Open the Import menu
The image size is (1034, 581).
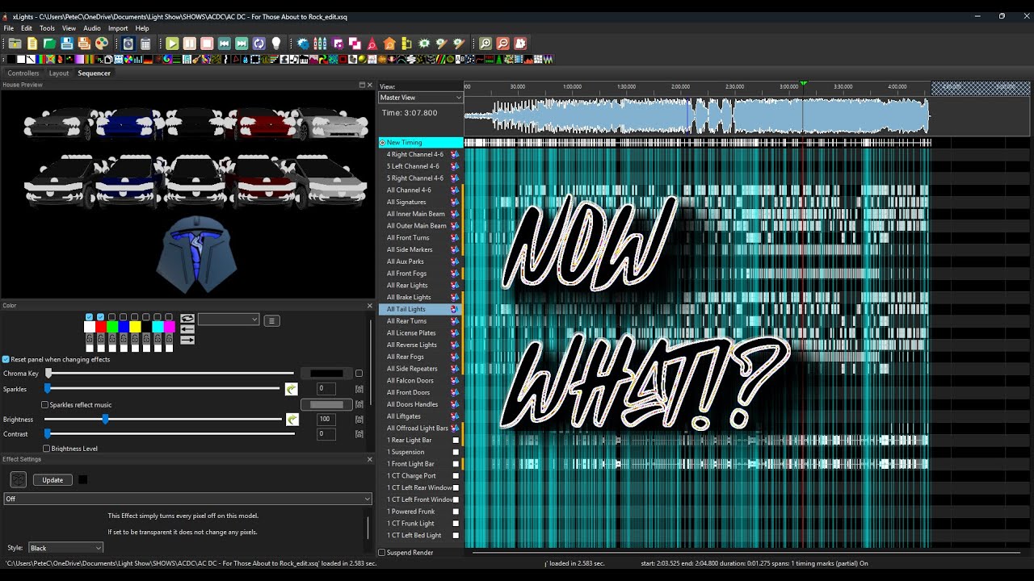(118, 28)
